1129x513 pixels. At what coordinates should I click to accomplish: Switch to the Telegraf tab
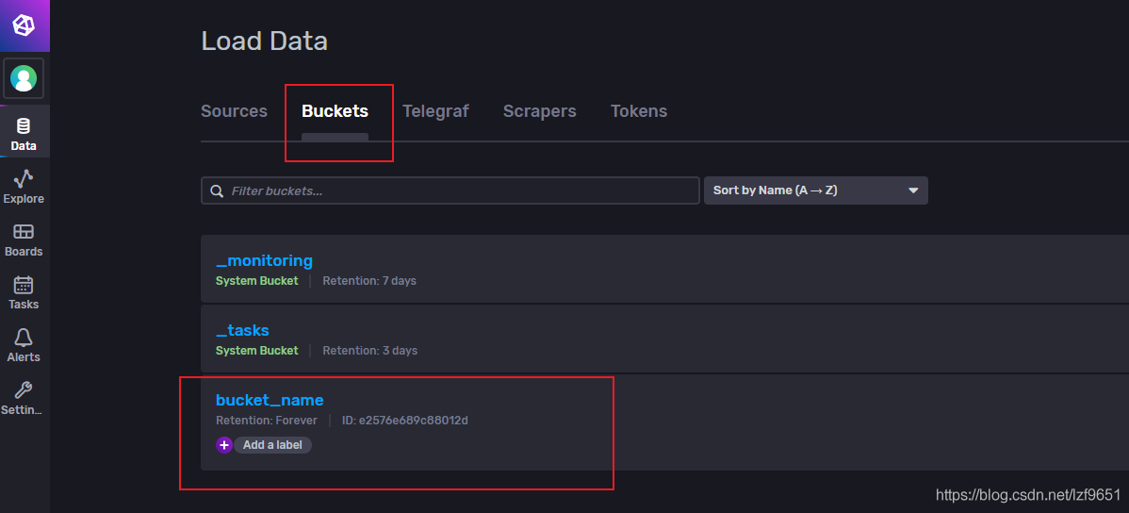tap(435, 111)
